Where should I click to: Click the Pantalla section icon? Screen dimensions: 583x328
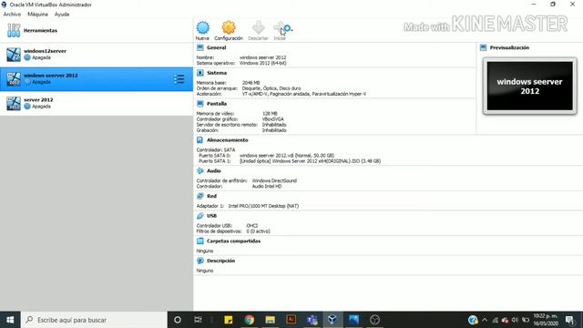pyautogui.click(x=200, y=103)
